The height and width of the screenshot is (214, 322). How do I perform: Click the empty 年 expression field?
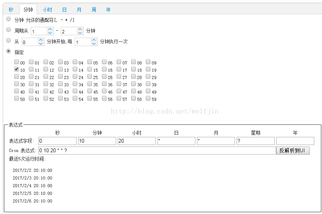[295, 141]
